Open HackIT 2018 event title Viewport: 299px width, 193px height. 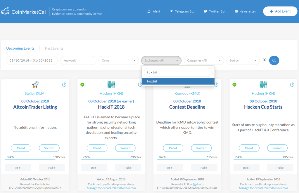click(x=111, y=107)
